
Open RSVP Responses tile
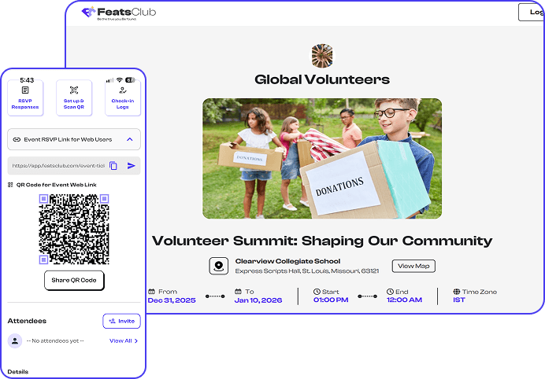(x=24, y=98)
